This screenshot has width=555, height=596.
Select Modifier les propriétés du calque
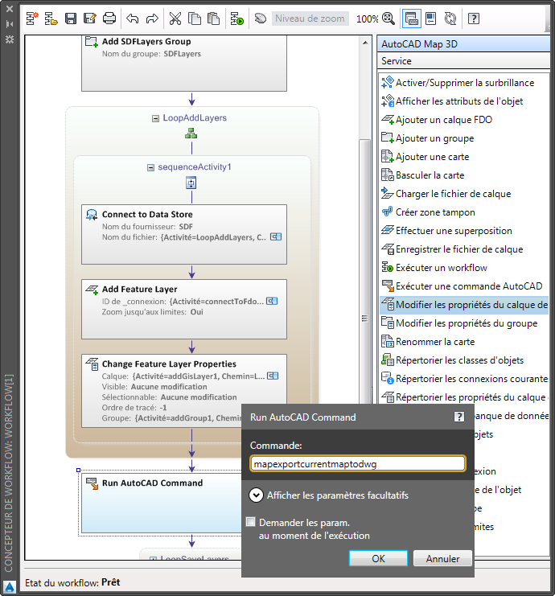pos(465,305)
